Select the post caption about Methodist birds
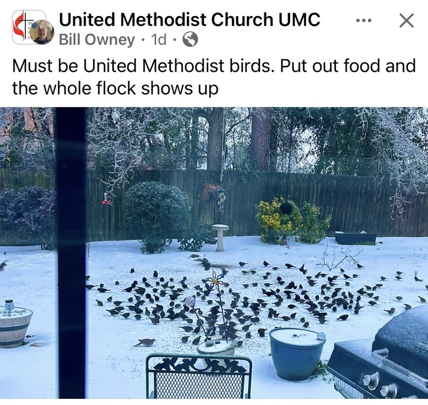Image resolution: width=428 pixels, height=405 pixels. [x=214, y=77]
